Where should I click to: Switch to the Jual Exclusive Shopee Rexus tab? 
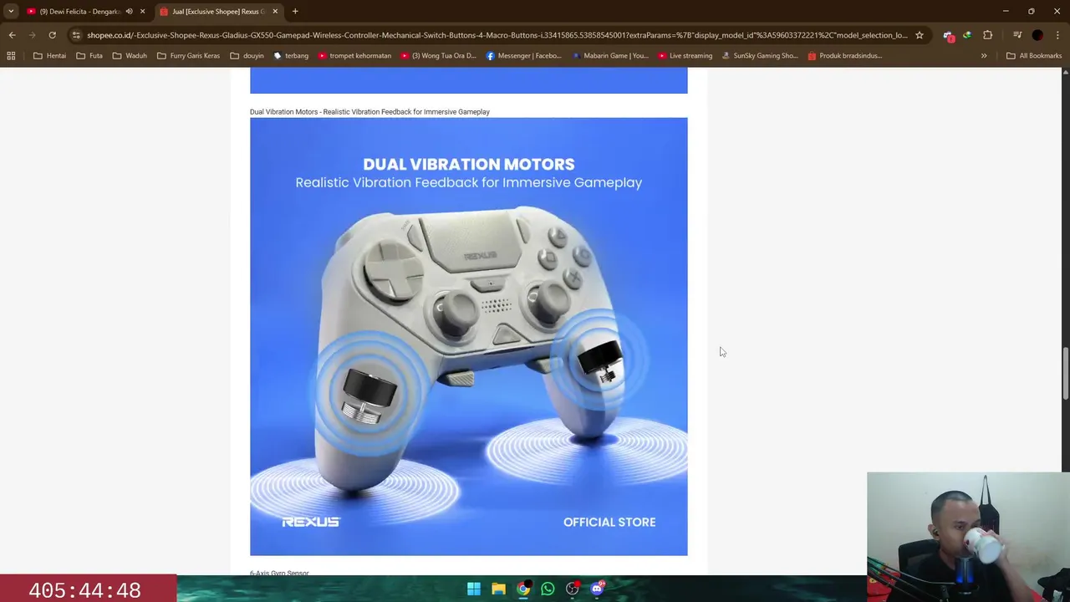click(x=217, y=12)
